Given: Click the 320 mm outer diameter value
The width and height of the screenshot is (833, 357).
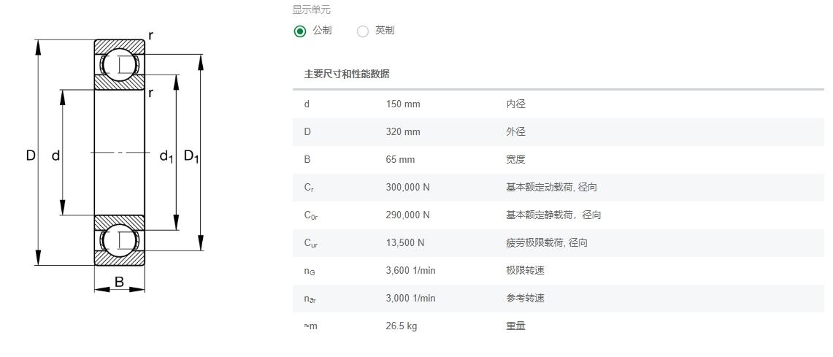Looking at the screenshot, I should click(x=403, y=131).
